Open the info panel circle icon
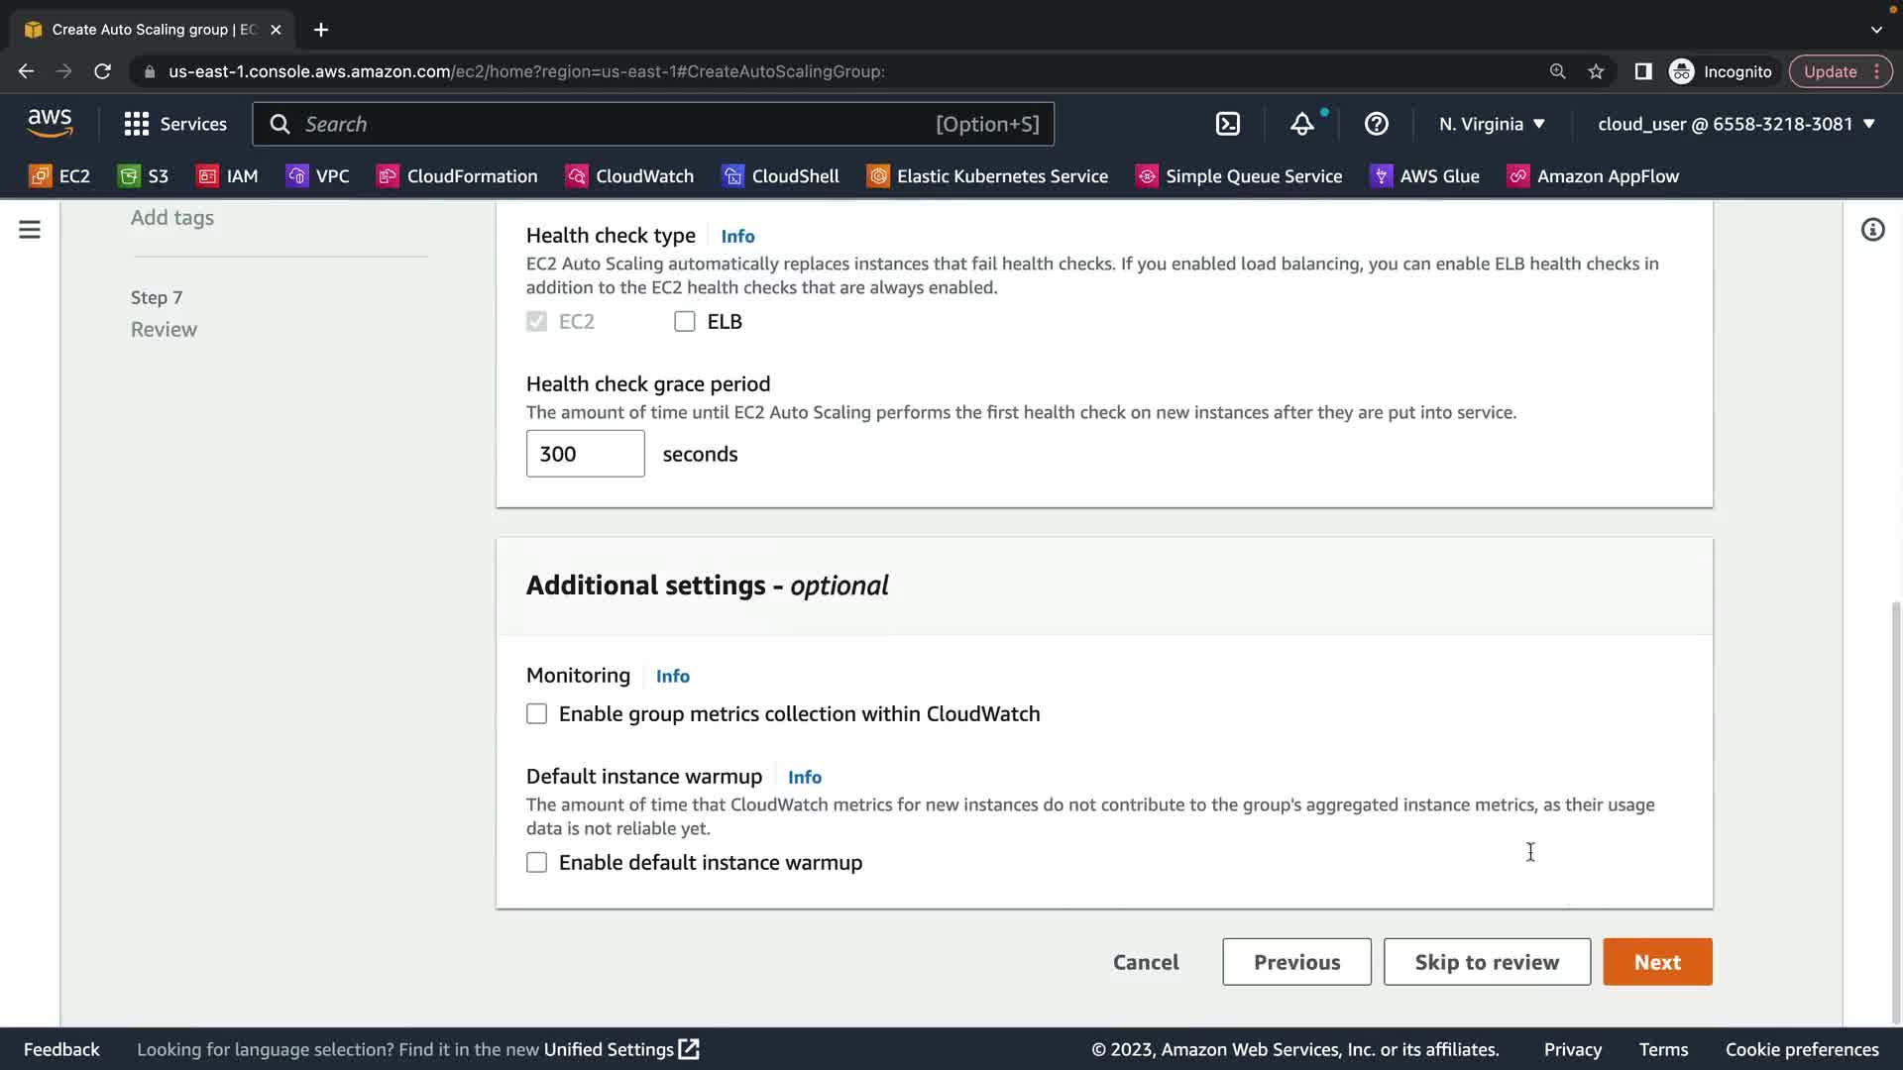The image size is (1903, 1070). (x=1871, y=230)
